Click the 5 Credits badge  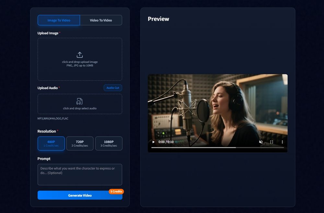point(116,191)
